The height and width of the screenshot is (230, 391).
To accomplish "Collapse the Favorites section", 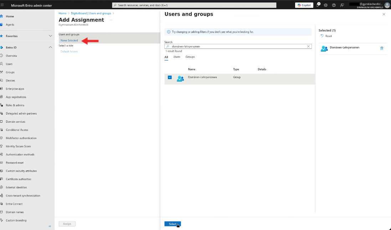I will (x=51, y=36).
